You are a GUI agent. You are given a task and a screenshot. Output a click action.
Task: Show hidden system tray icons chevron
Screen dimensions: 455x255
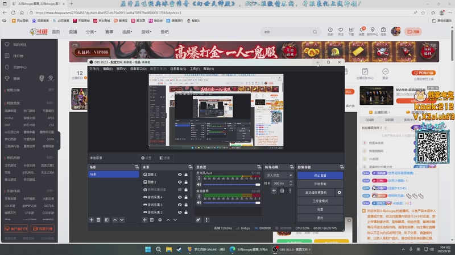403,249
